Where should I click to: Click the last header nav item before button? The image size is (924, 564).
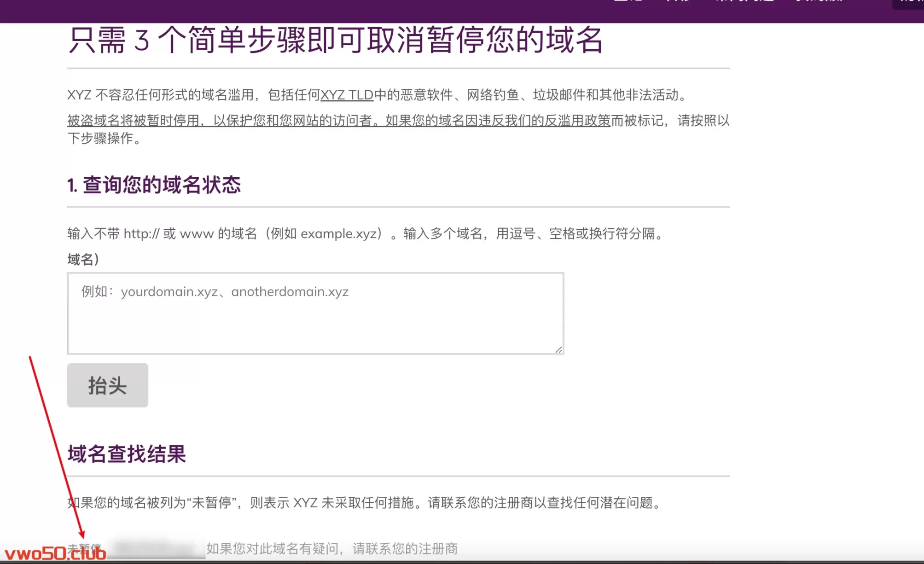[x=819, y=1]
